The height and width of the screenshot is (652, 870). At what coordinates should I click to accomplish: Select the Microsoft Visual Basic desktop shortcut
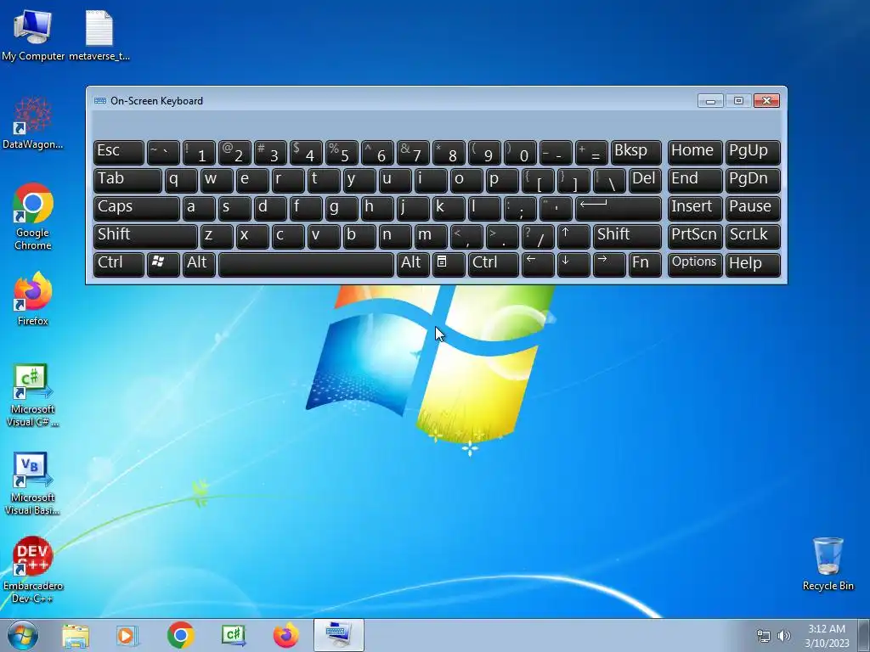(33, 483)
